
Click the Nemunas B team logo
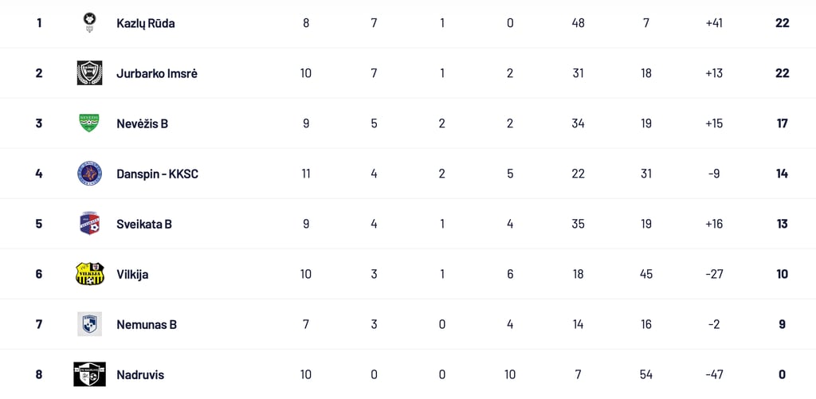(89, 324)
